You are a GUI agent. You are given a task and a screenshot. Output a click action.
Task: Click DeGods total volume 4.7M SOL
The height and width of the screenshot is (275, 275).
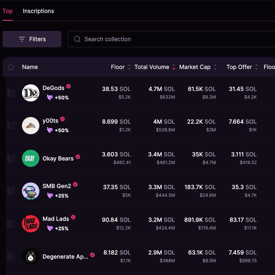coord(162,89)
